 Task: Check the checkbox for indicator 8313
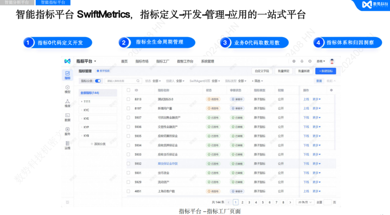point(128,99)
